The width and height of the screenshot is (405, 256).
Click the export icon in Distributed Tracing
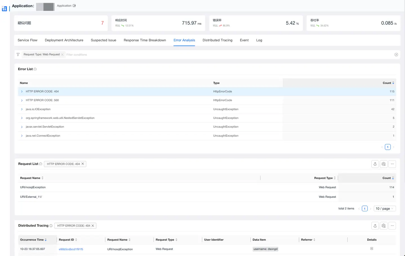375,226
